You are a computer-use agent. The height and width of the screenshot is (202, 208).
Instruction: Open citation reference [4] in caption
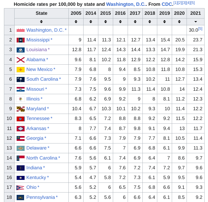pos(188,3)
